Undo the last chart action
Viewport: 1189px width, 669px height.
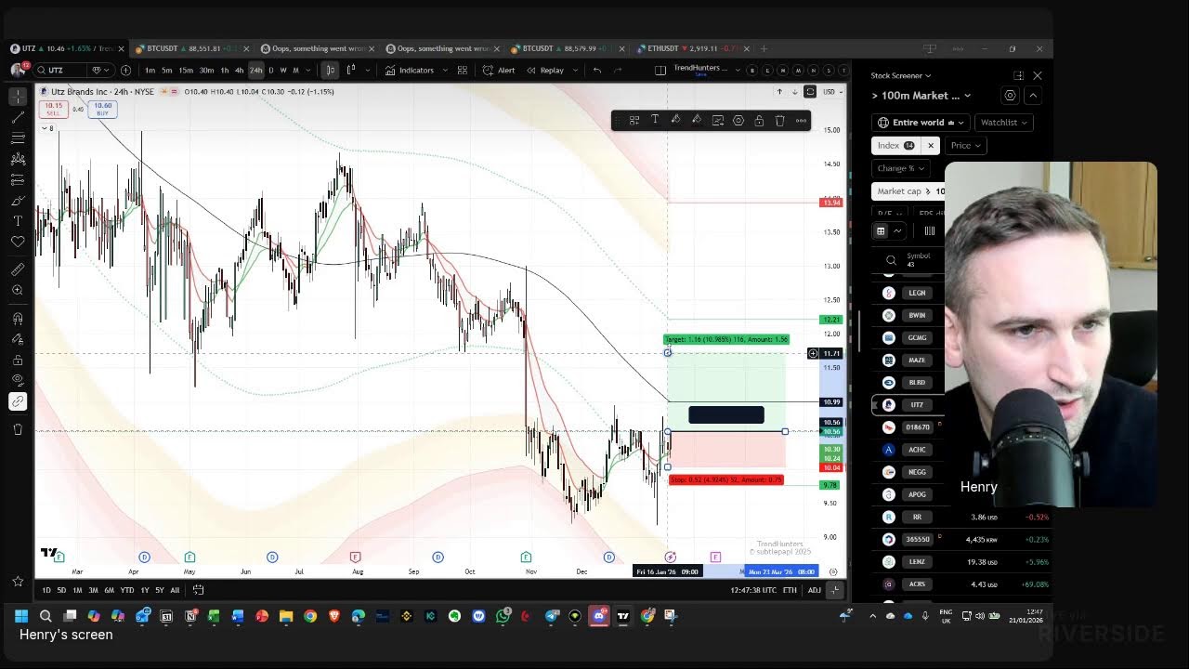(x=596, y=71)
